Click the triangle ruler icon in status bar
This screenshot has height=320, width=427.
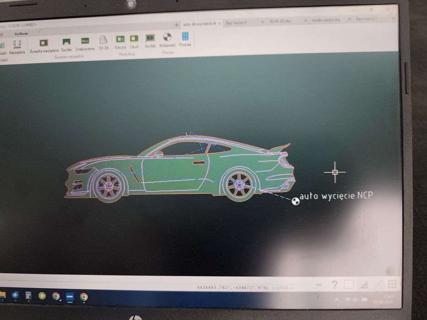tap(364, 285)
